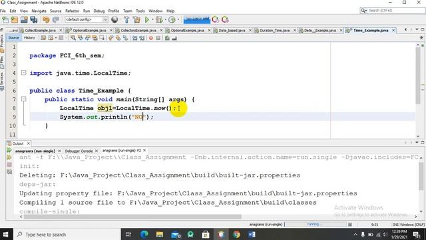Click the Save All toolbar icon

(34, 19)
